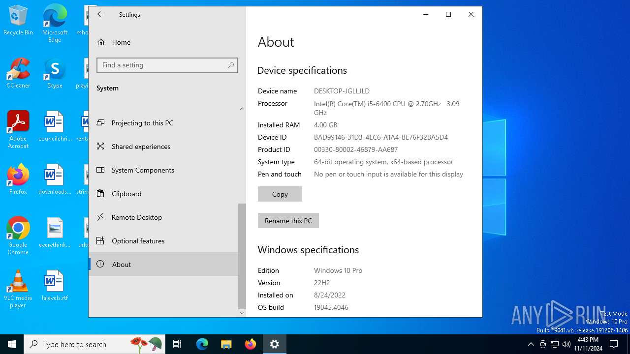Maximize the Settings window
Image resolution: width=630 pixels, height=354 pixels.
click(448, 14)
